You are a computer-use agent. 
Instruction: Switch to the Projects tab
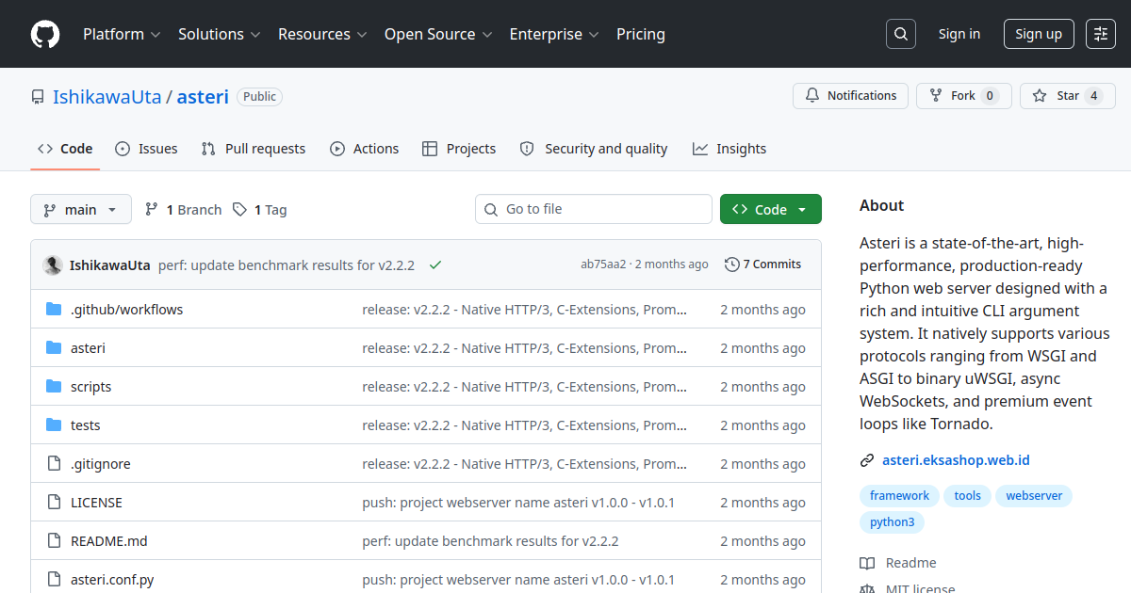(x=459, y=149)
